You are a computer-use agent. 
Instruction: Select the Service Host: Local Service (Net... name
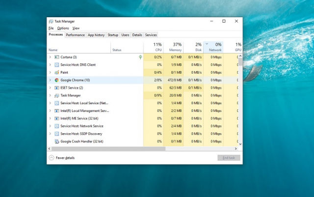(84, 103)
